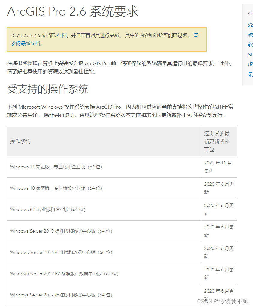Select the Windows 10 家庭版 row text
Image resolution: width=253 pixels, height=307 pixels.
click(x=56, y=188)
